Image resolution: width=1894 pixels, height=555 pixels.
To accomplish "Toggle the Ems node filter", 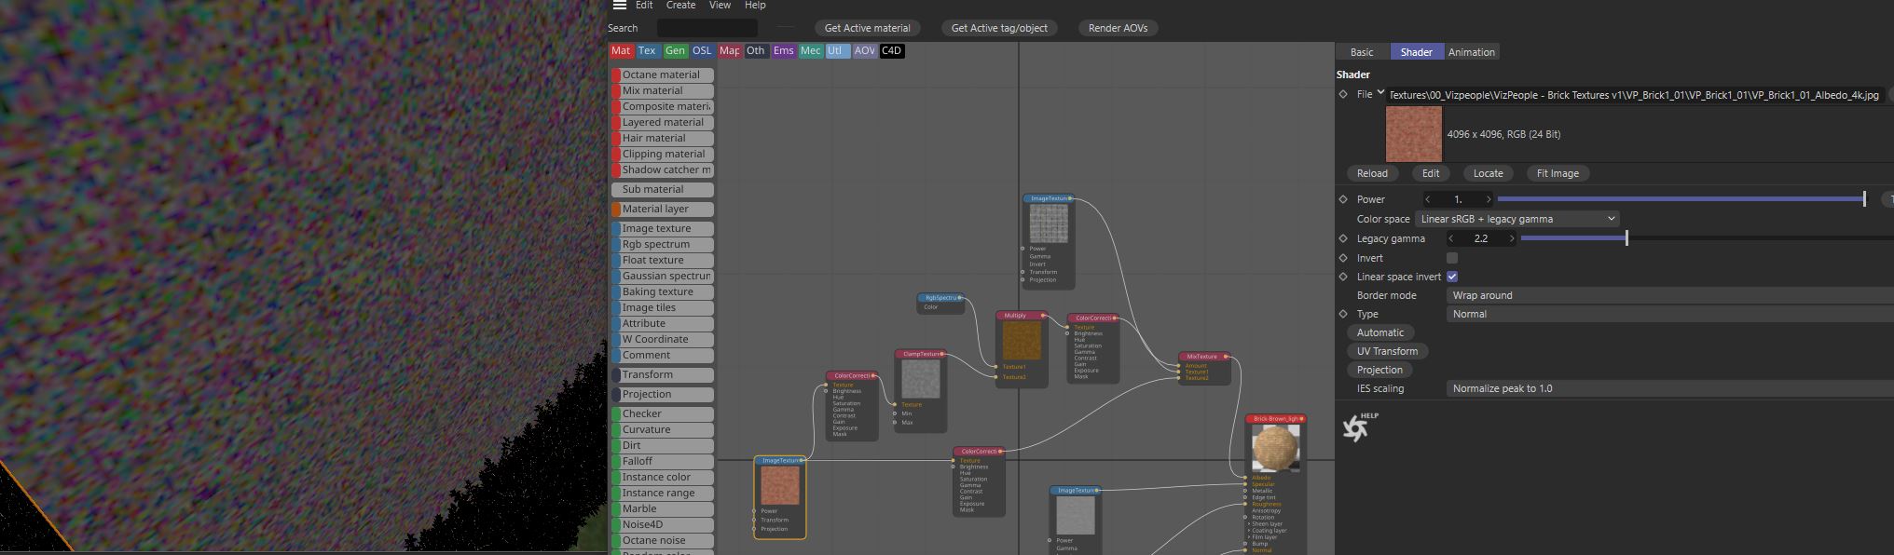I will pos(783,51).
